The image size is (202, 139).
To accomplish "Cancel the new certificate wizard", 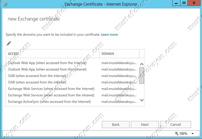I will coord(175,125).
